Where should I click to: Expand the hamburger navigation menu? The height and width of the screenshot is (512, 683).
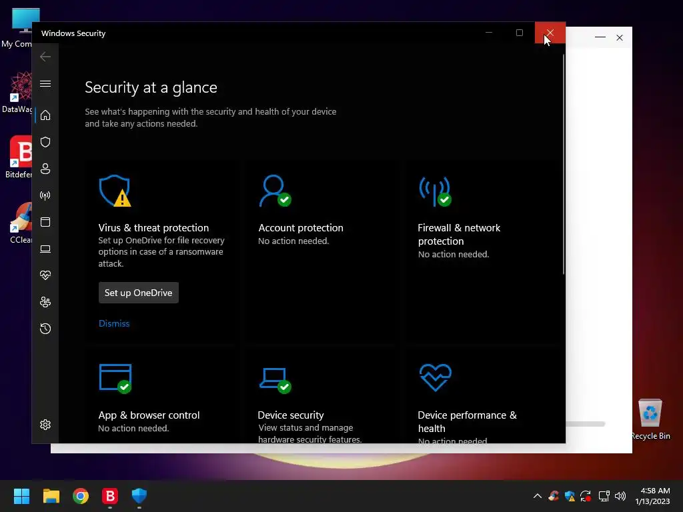coord(45,83)
